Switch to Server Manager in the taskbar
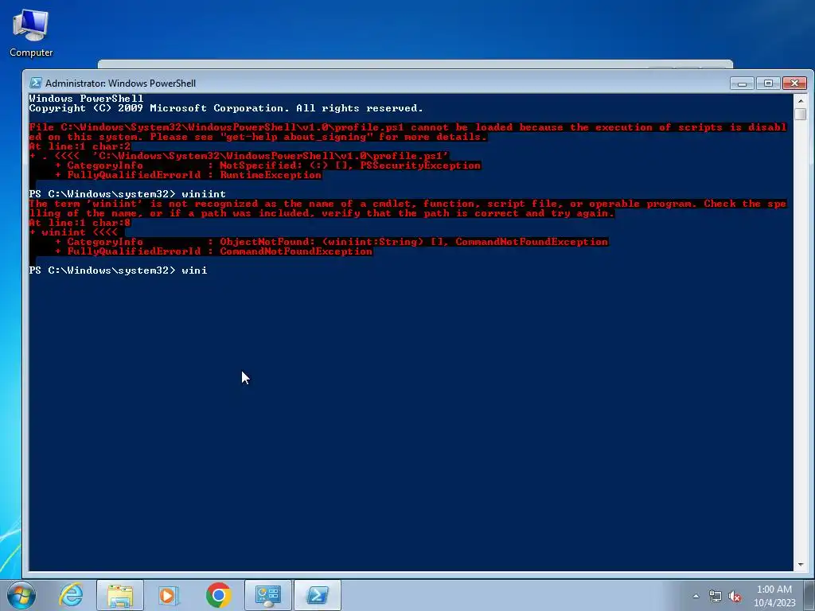 268,595
